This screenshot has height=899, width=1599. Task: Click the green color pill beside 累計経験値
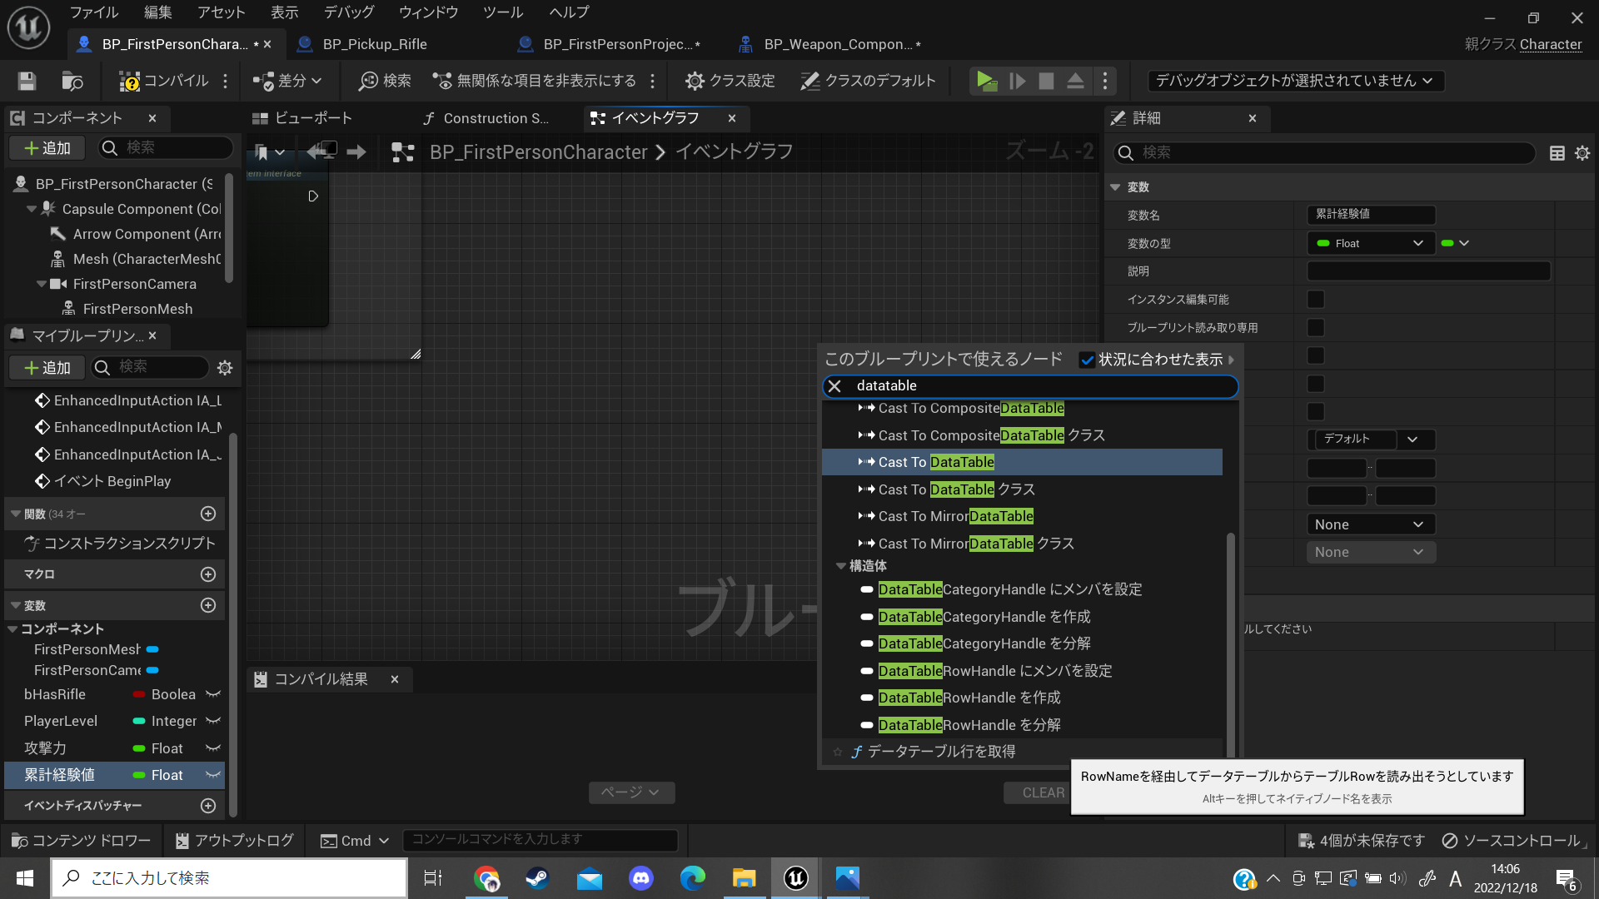(x=138, y=775)
